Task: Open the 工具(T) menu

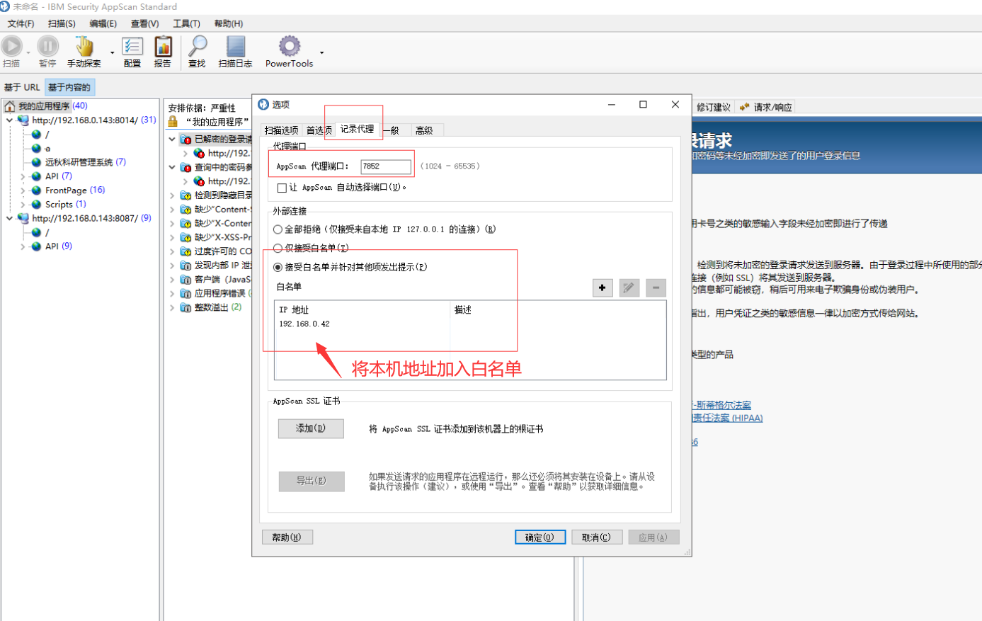Action: 187,23
